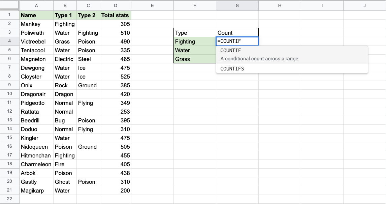Click the 'Name' header cell
Image resolution: width=386 pixels, height=204 pixels.
(36, 15)
